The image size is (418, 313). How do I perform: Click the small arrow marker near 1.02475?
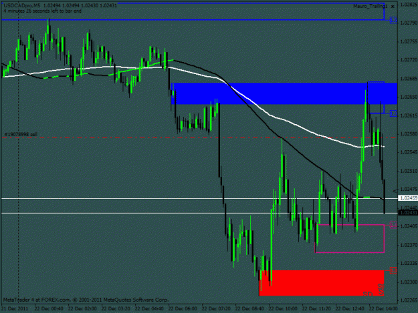[395, 191]
